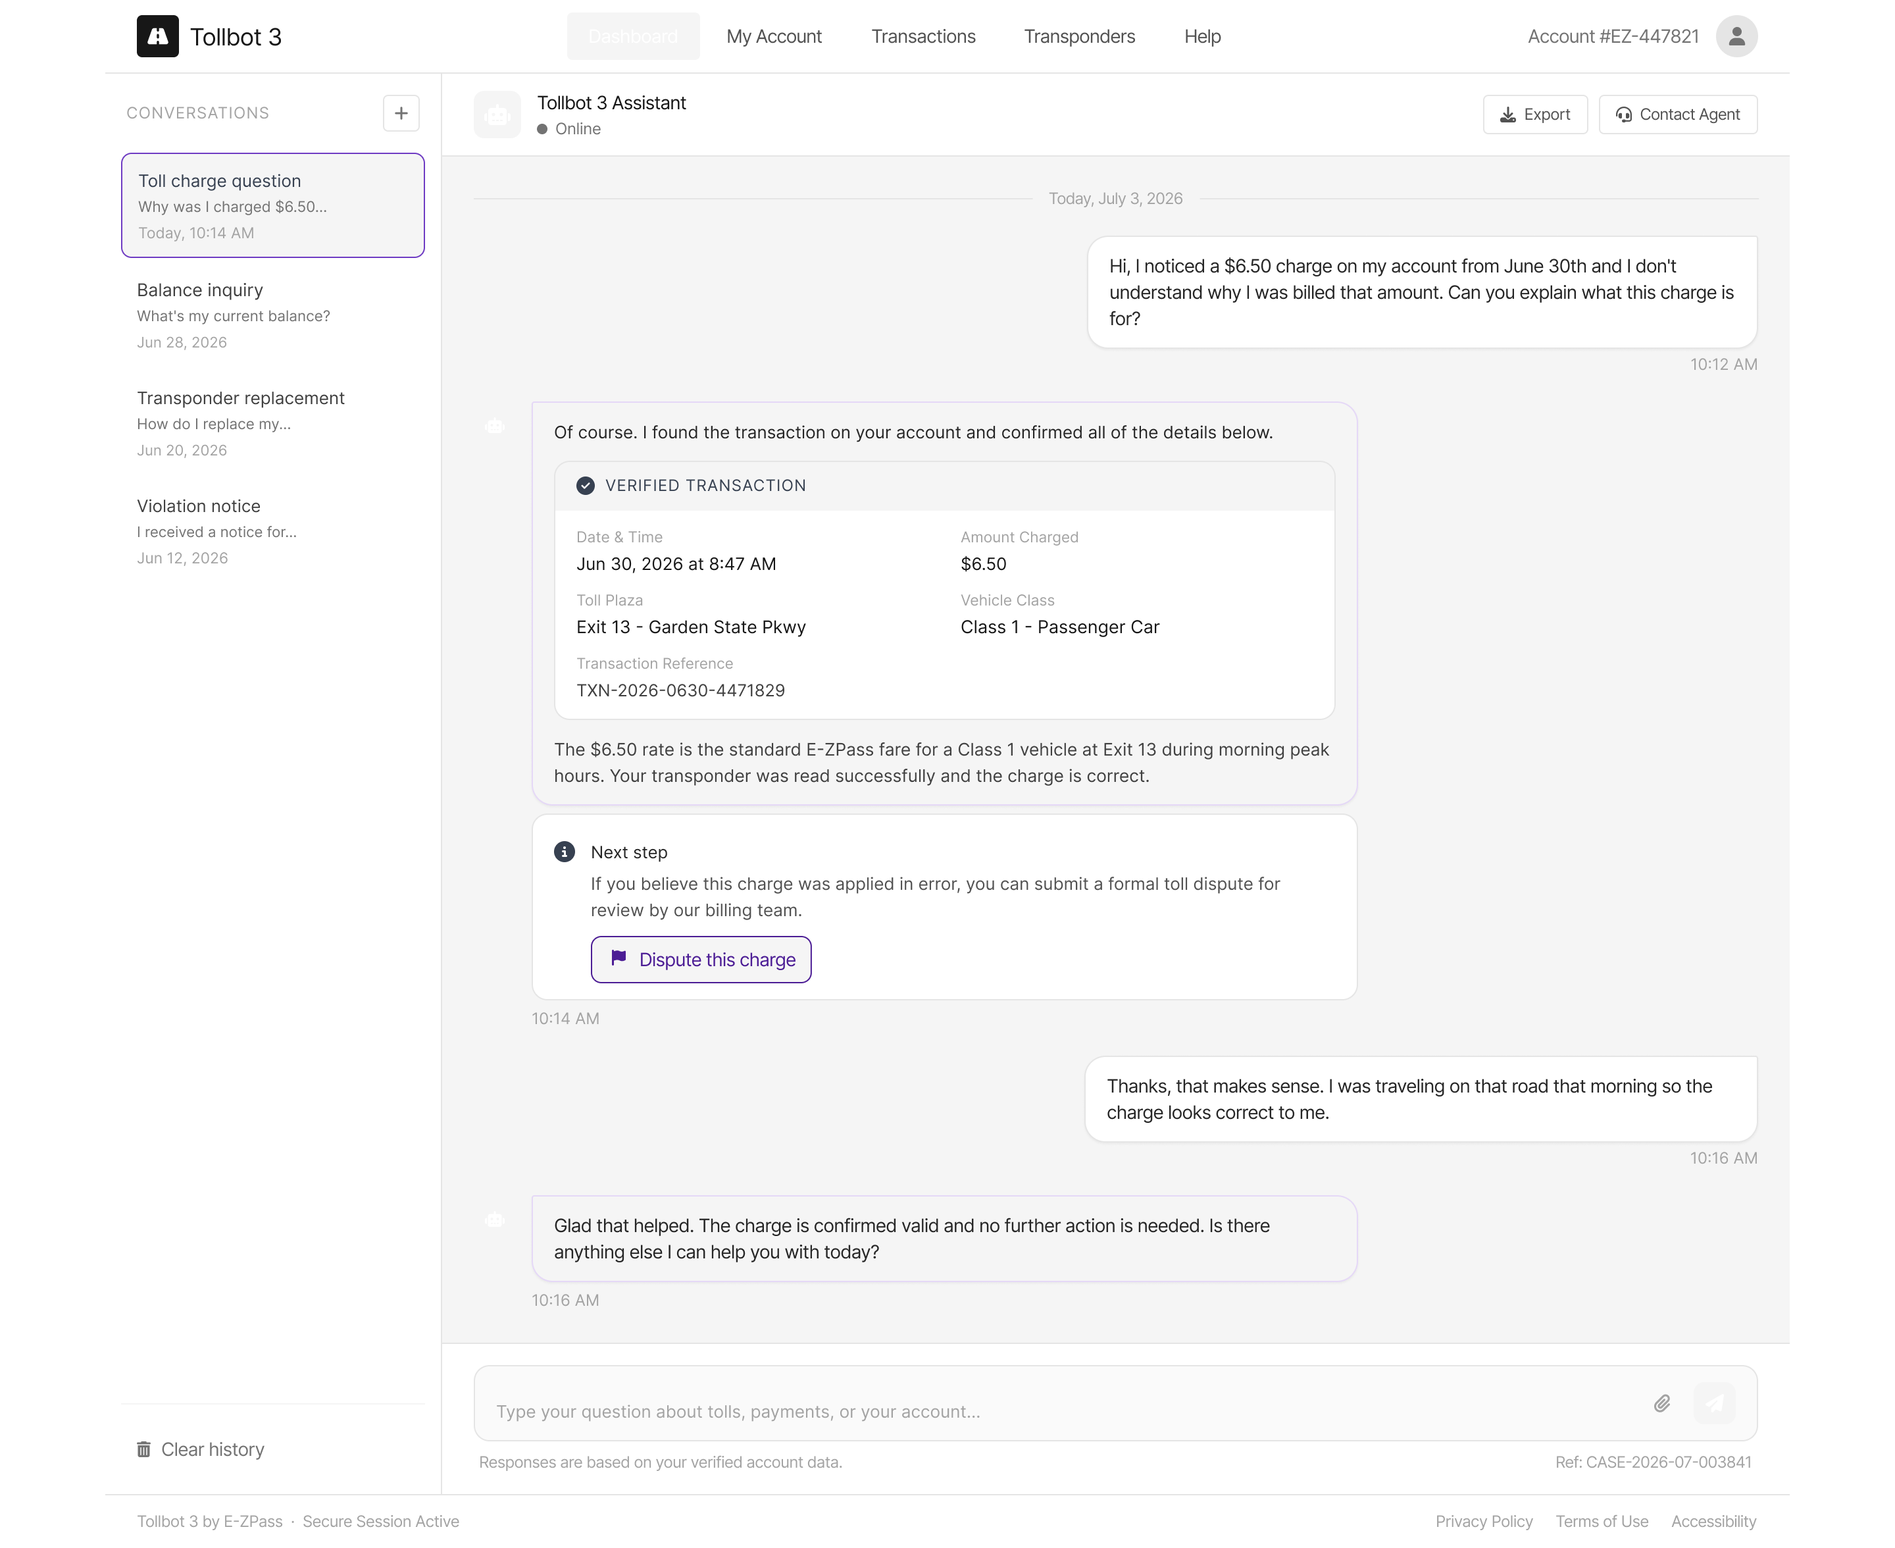The image size is (1895, 1548).
Task: Go to My Account
Action: click(774, 37)
